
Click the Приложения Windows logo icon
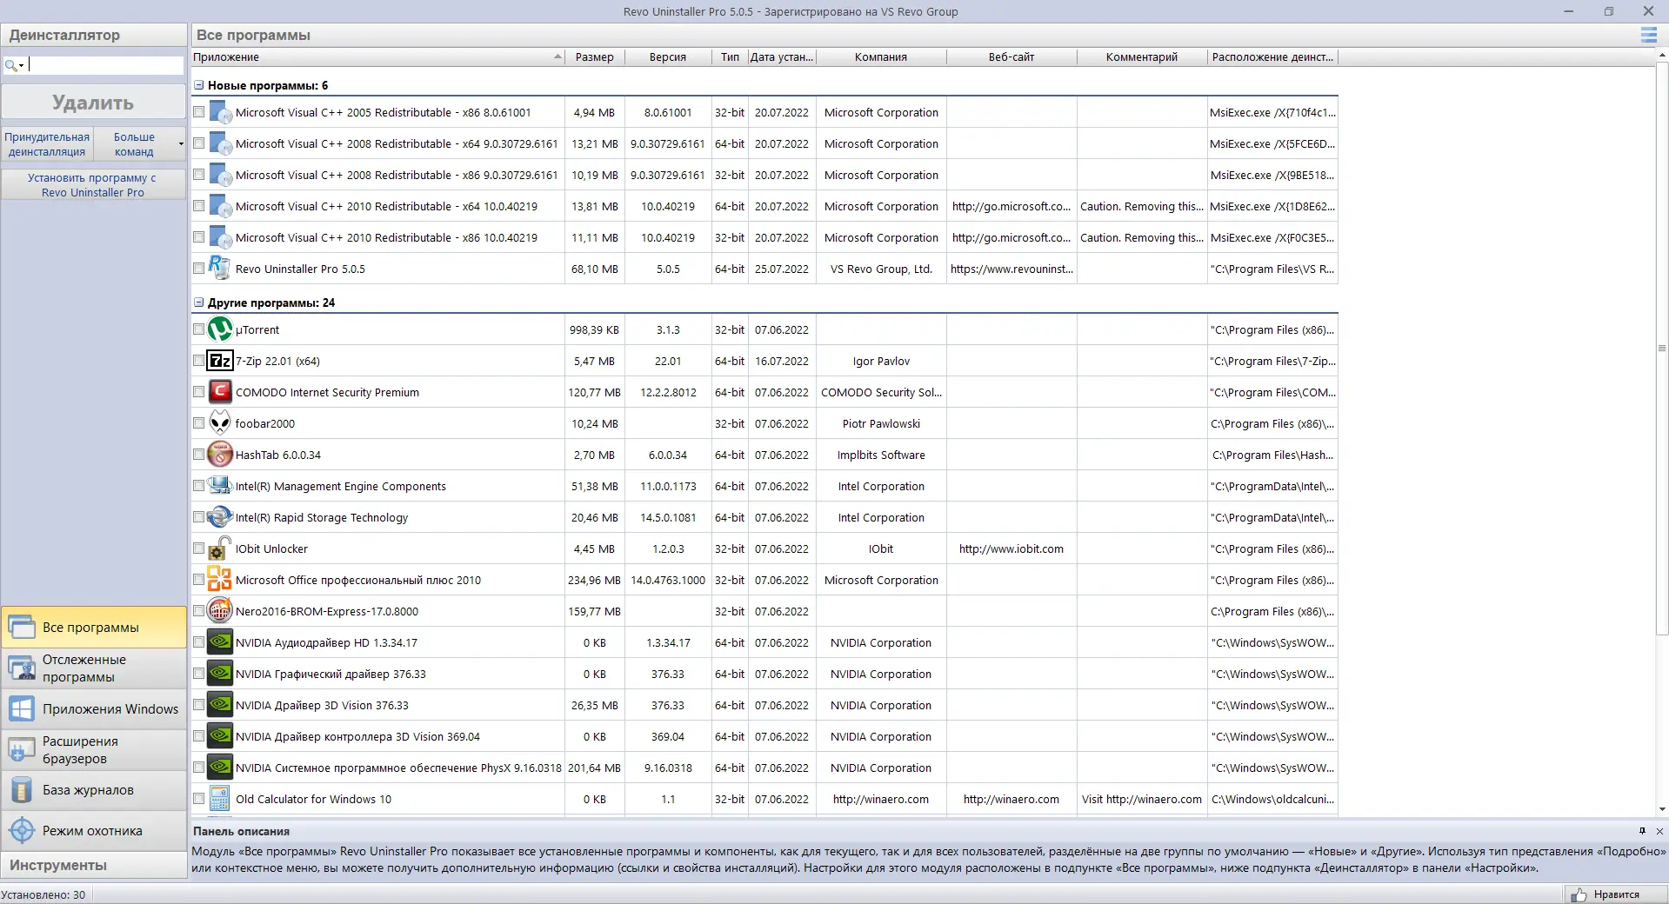[22, 709]
